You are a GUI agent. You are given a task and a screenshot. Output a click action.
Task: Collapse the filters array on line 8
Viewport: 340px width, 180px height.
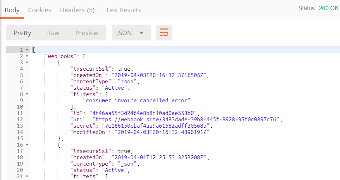coord(27,94)
